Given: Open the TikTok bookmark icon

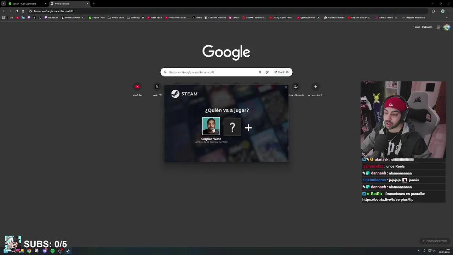Looking at the screenshot, I should tap(34, 18).
